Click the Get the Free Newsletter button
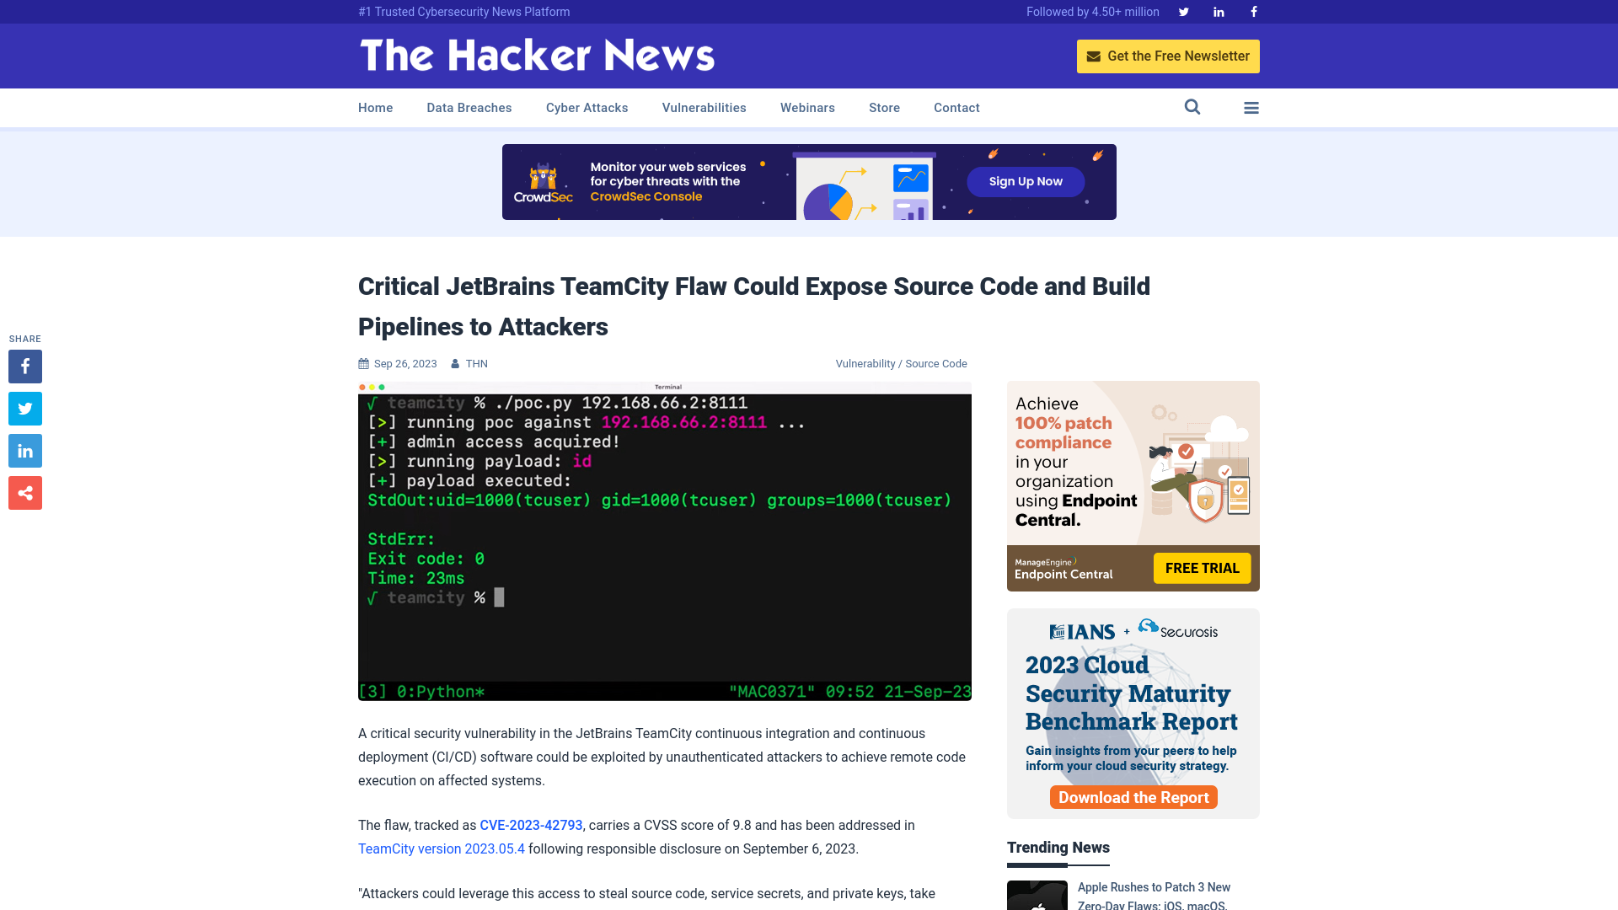1618x910 pixels. [x=1168, y=56]
